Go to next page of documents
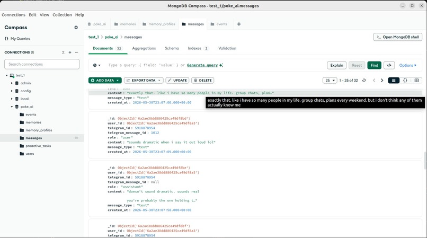This screenshot has width=427, height=238. point(382,81)
